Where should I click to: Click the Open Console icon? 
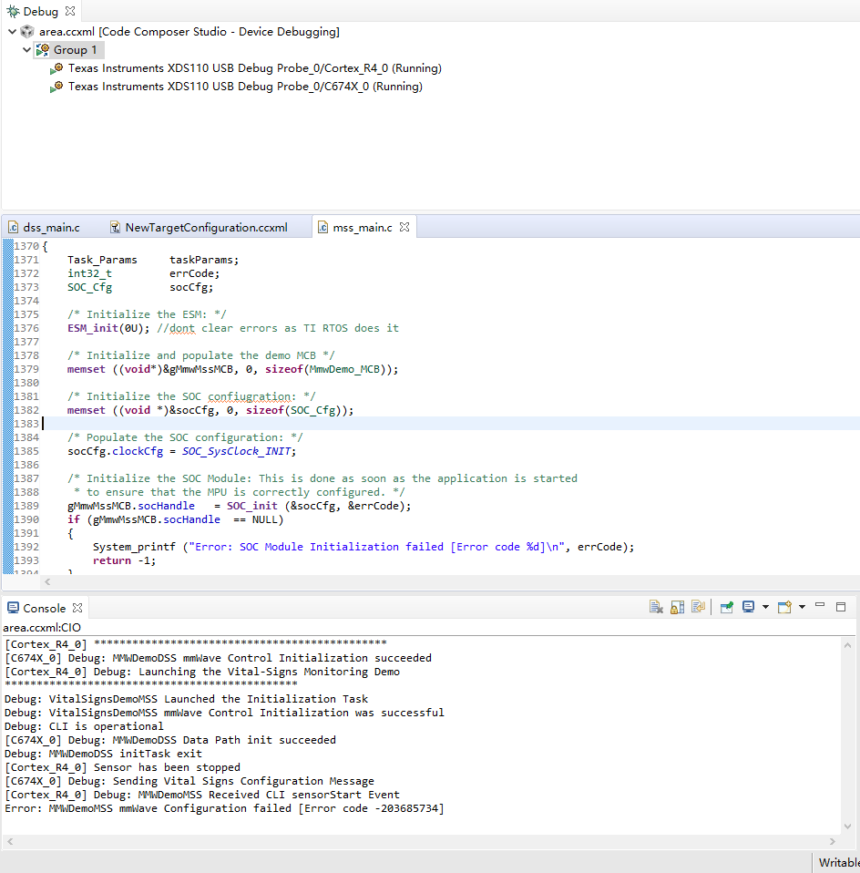[785, 607]
